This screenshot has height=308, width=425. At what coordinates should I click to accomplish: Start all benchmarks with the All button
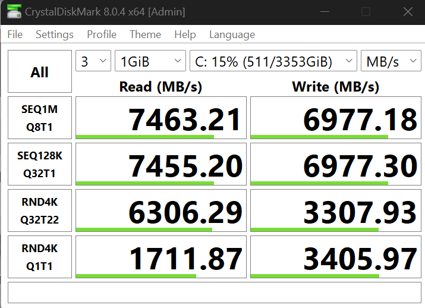pos(39,73)
